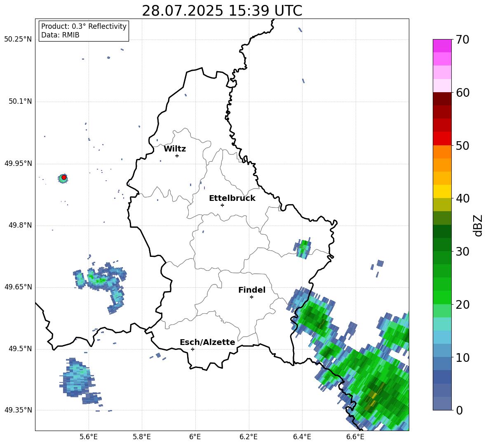Click the 5.6°E longitude label
Viewport: 488px width, 445px height.
click(89, 437)
